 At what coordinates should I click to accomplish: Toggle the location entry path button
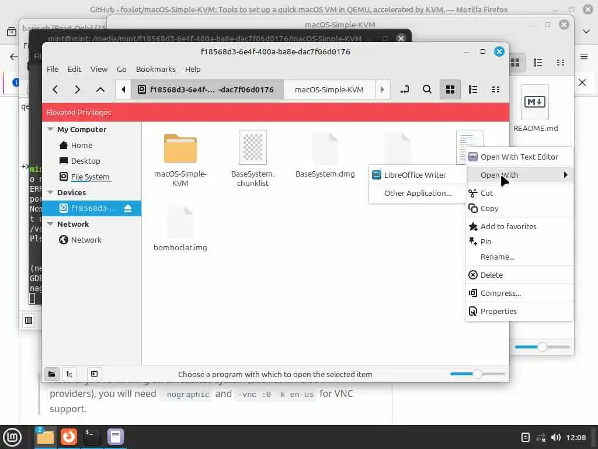coord(404,89)
